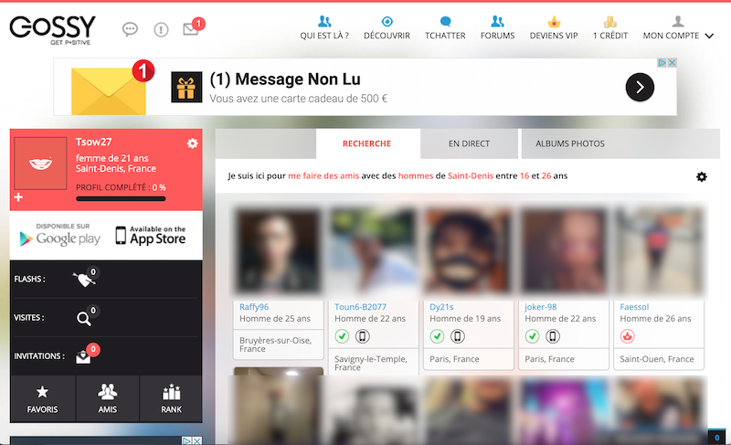Click 'Bruyères-sur-Oise, France' location text
Viewport: 731px width, 445px height.
(x=276, y=344)
